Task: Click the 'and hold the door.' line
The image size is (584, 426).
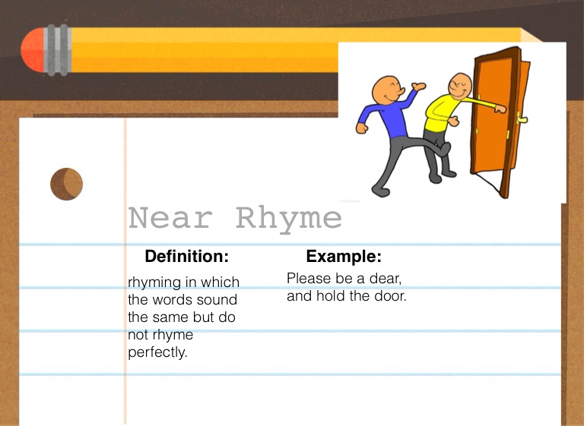Action: tap(346, 296)
